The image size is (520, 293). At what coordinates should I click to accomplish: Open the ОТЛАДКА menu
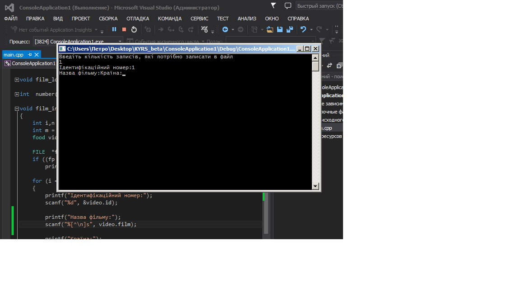point(138,19)
